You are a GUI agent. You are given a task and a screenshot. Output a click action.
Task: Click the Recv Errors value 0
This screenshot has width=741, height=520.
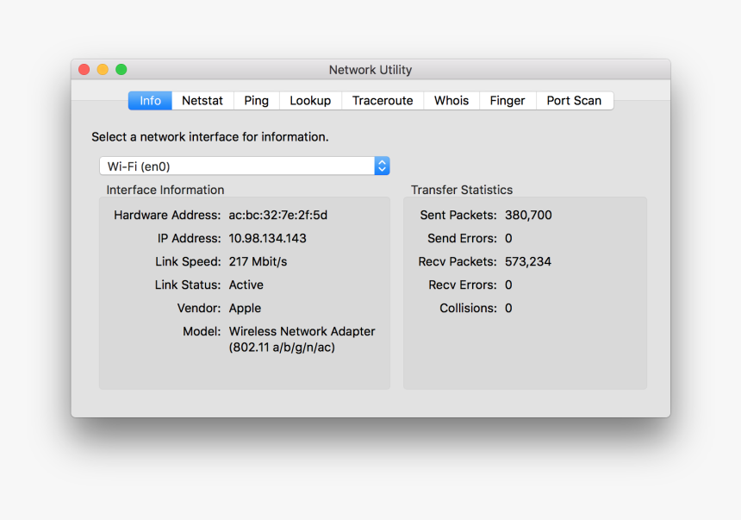[x=508, y=285]
